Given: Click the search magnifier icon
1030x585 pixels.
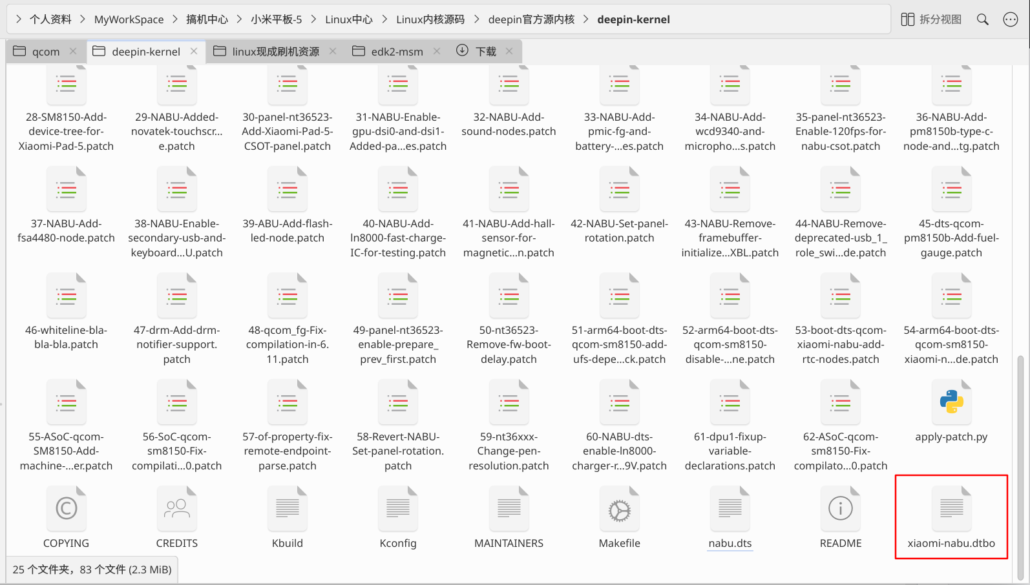Looking at the screenshot, I should (982, 19).
